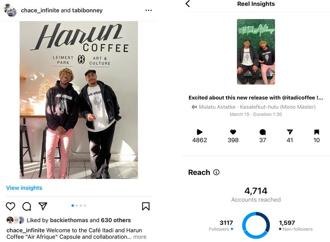Image resolution: width=330 pixels, height=242 pixels.
Task: Open the three-dot post options menu
Action: (148, 10)
